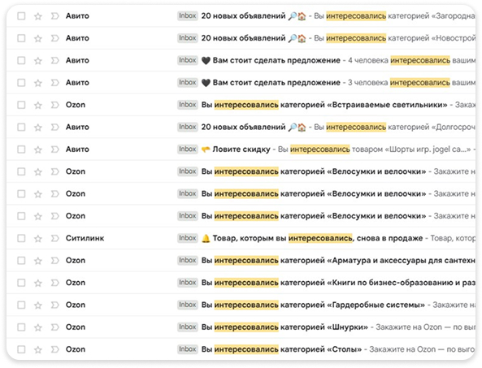
Task: Click Inbox label on Ozon «Гардеробные системы» email
Action: [188, 305]
